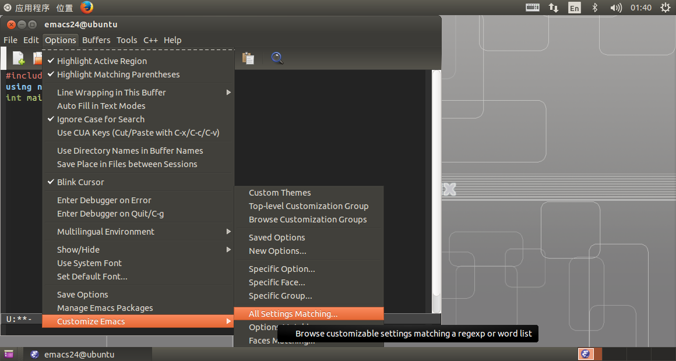This screenshot has height=361, width=676.
Task: Open the sound volume indicator
Action: (615, 8)
